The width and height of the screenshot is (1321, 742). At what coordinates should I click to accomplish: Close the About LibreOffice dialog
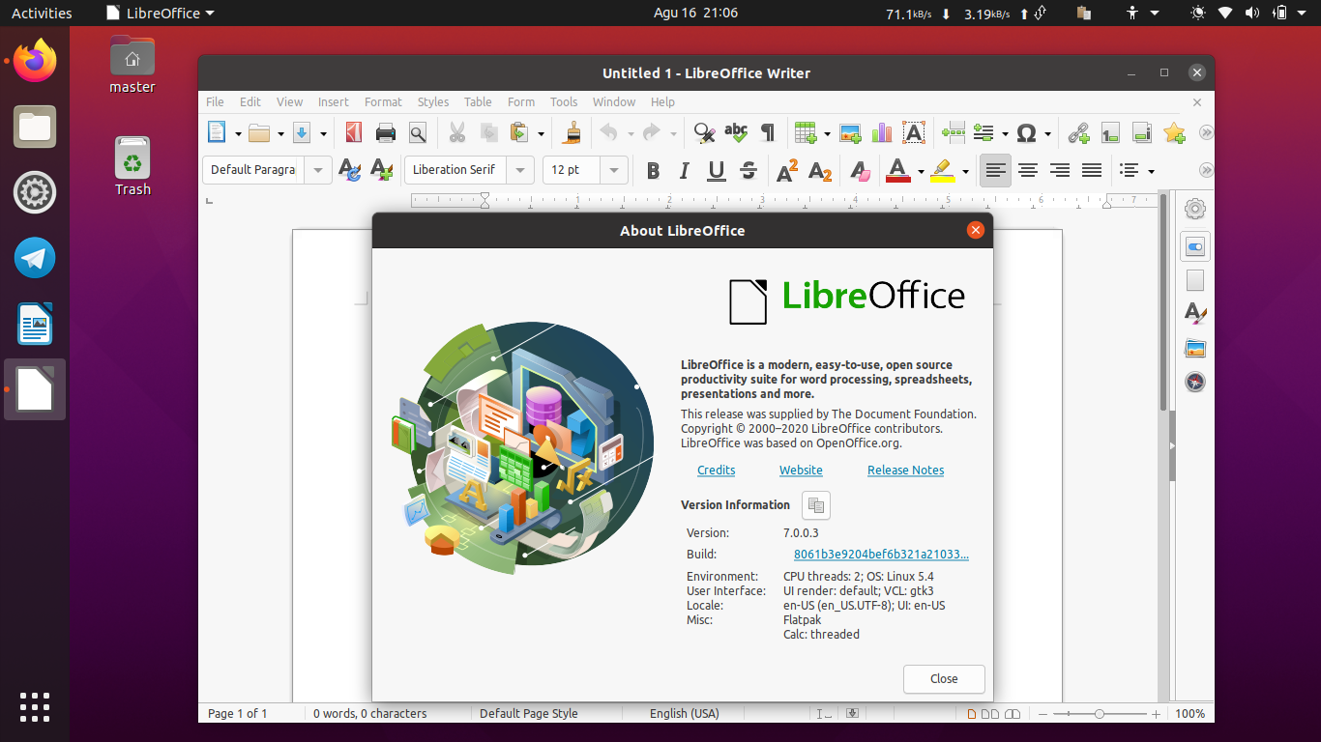pyautogui.click(x=944, y=679)
